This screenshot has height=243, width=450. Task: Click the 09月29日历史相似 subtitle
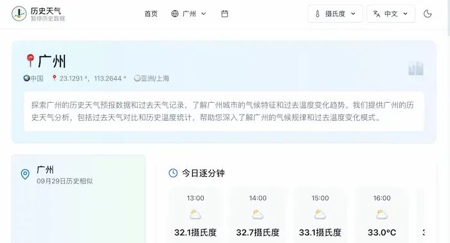(65, 181)
